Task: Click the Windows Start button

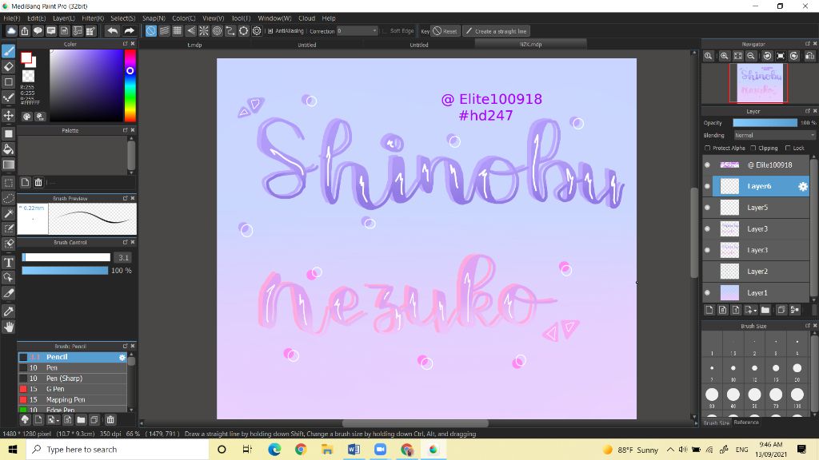Action: pyautogui.click(x=13, y=449)
